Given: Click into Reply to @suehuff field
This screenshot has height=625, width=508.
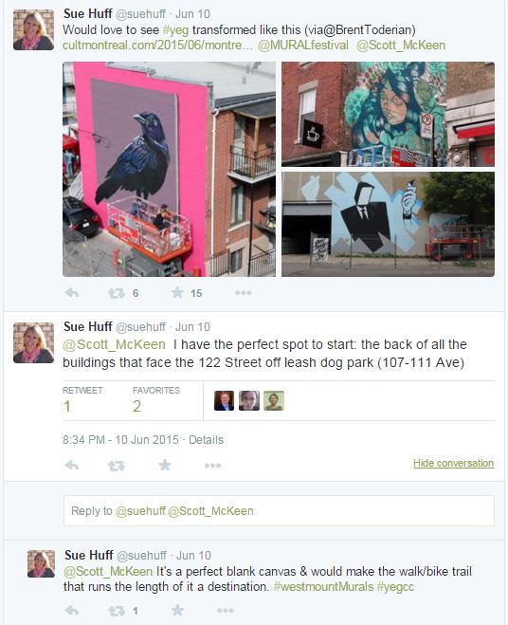Looking at the screenshot, I should [x=279, y=510].
